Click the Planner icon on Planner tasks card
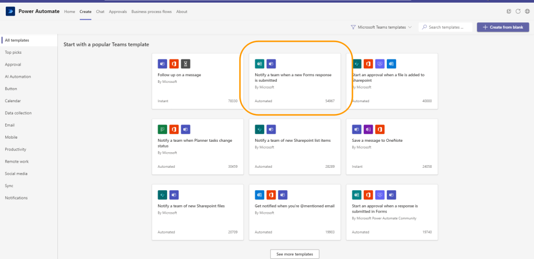The image size is (534, 259). point(162,129)
